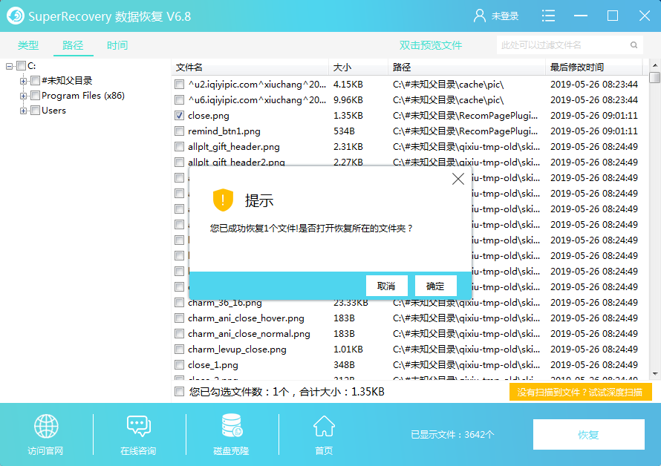Check the remind_btn1.png checkbox
The height and width of the screenshot is (466, 661).
pos(178,131)
